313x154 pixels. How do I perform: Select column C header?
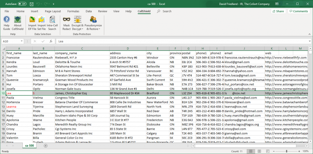pyautogui.click(x=82, y=48)
